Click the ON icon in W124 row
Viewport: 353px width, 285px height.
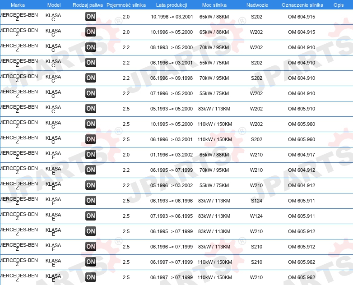pyautogui.click(x=91, y=216)
